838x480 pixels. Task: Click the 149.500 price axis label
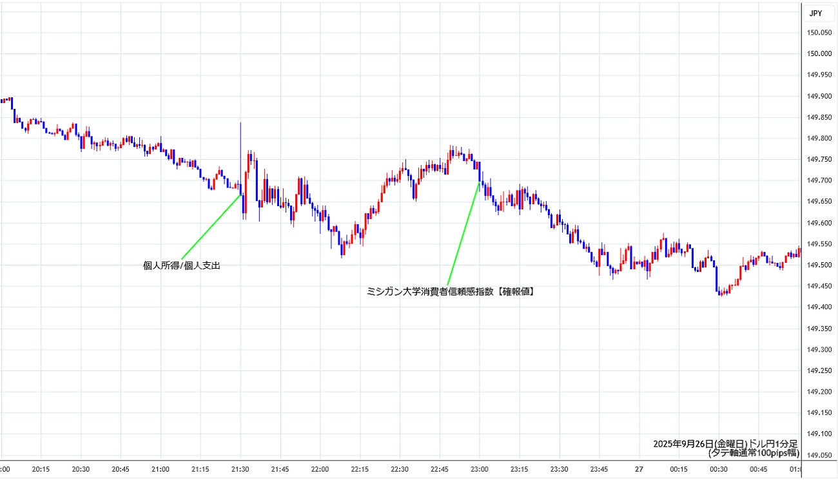[x=819, y=265]
